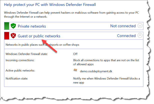Click the green status bar beside Private networks

7,26
